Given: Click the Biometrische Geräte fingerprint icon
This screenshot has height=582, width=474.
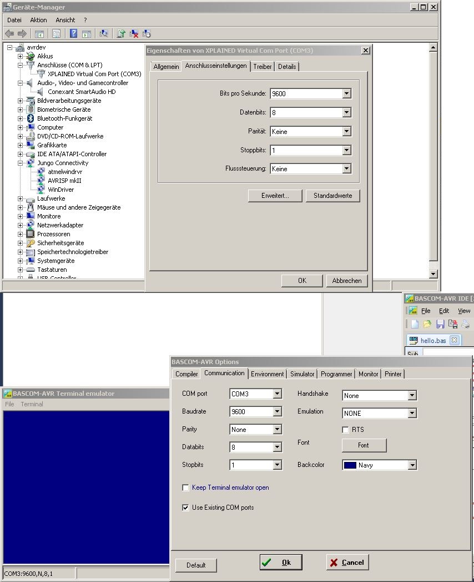Looking at the screenshot, I should [x=31, y=110].
